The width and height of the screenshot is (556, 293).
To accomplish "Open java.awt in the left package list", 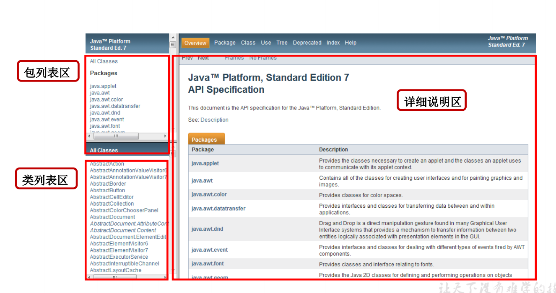I will pos(100,93).
